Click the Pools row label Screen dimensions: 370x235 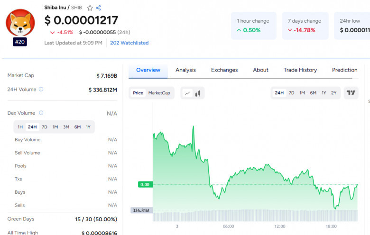pyautogui.click(x=20, y=166)
